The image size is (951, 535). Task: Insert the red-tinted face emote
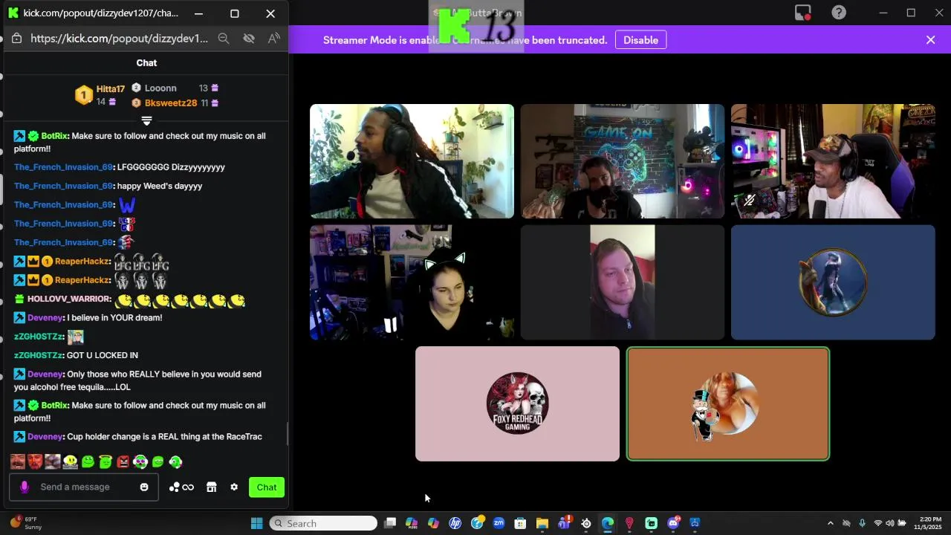click(35, 462)
